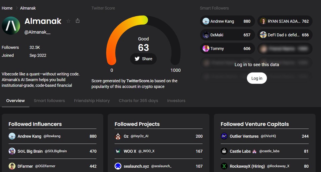This screenshot has width=321, height=172.
Task: Open the Charts for 365 days tab
Action: click(x=138, y=101)
